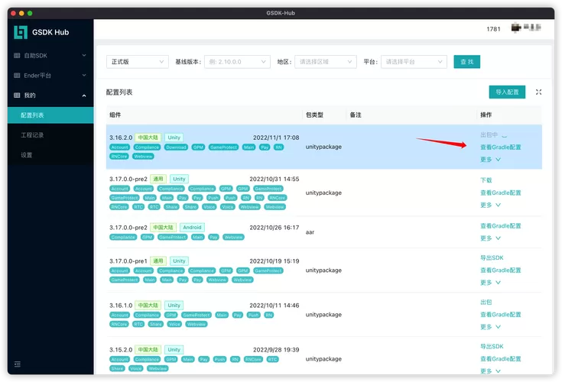This screenshot has width=562, height=382.
Task: Open 设置 in the sidebar
Action: click(27, 155)
